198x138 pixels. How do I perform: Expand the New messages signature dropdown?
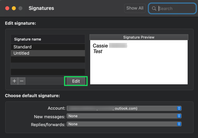124,116
